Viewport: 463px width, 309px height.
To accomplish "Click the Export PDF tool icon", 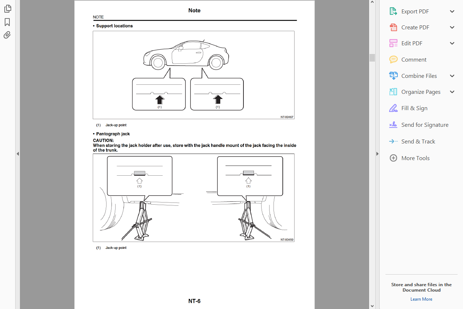I will [x=393, y=11].
